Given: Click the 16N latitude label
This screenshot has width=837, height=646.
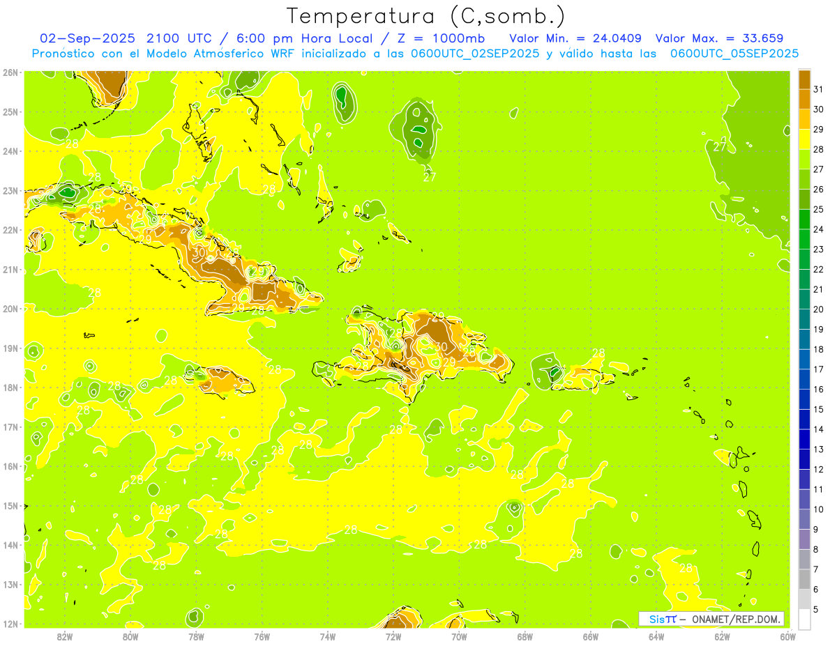Looking at the screenshot, I should pyautogui.click(x=10, y=466).
